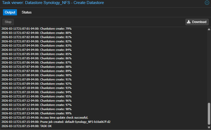Image resolution: width=211 pixels, height=130 pixels.
Task: Close the Task viewer dialog
Action: (x=207, y=3)
